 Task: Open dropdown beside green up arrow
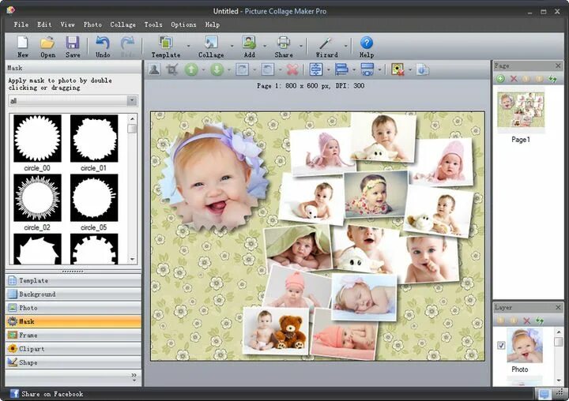pyautogui.click(x=203, y=69)
